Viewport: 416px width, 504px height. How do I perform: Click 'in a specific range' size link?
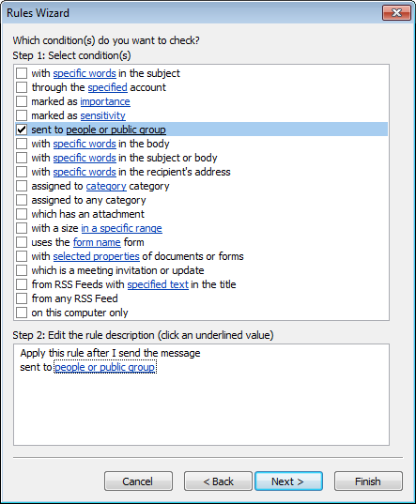tap(121, 228)
